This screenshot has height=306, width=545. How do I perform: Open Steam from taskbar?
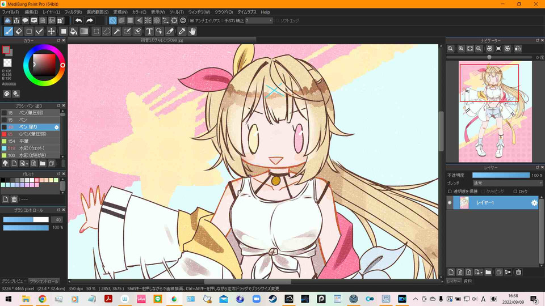click(272, 299)
